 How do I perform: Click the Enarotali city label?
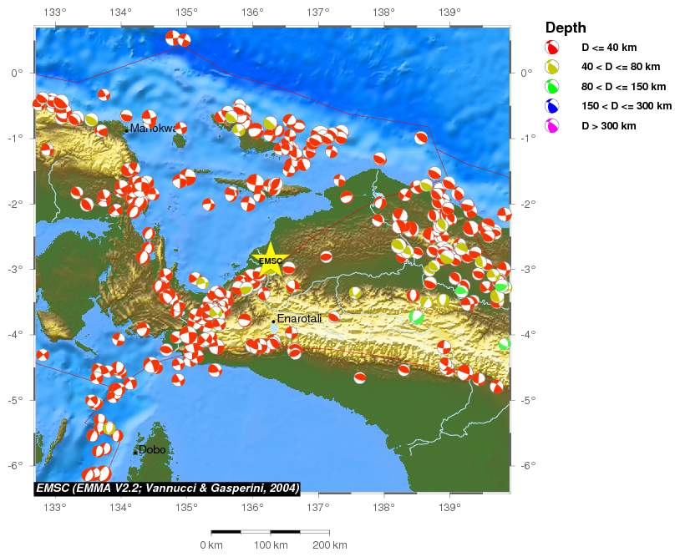point(300,320)
